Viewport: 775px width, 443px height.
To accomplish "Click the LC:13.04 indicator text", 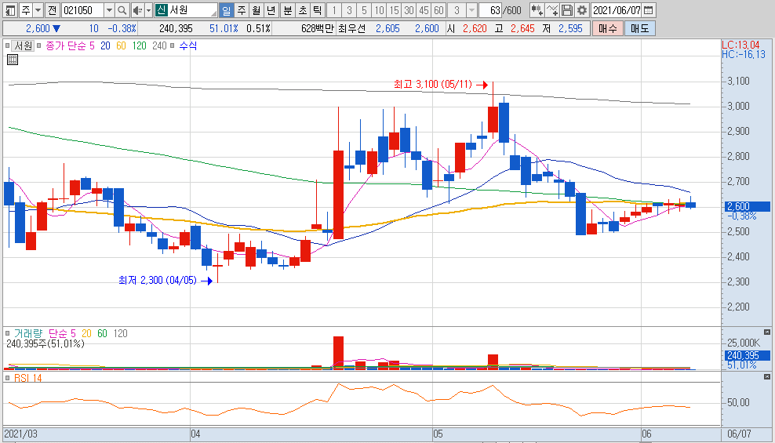I will 740,45.
